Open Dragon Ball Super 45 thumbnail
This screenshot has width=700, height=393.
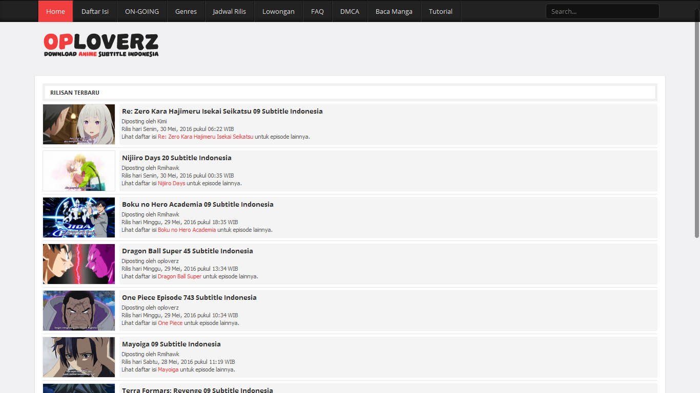[x=79, y=264]
